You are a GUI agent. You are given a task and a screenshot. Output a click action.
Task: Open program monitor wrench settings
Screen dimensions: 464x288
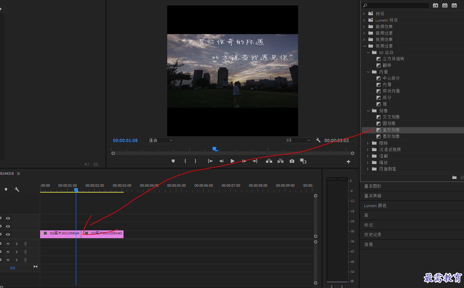(318, 140)
